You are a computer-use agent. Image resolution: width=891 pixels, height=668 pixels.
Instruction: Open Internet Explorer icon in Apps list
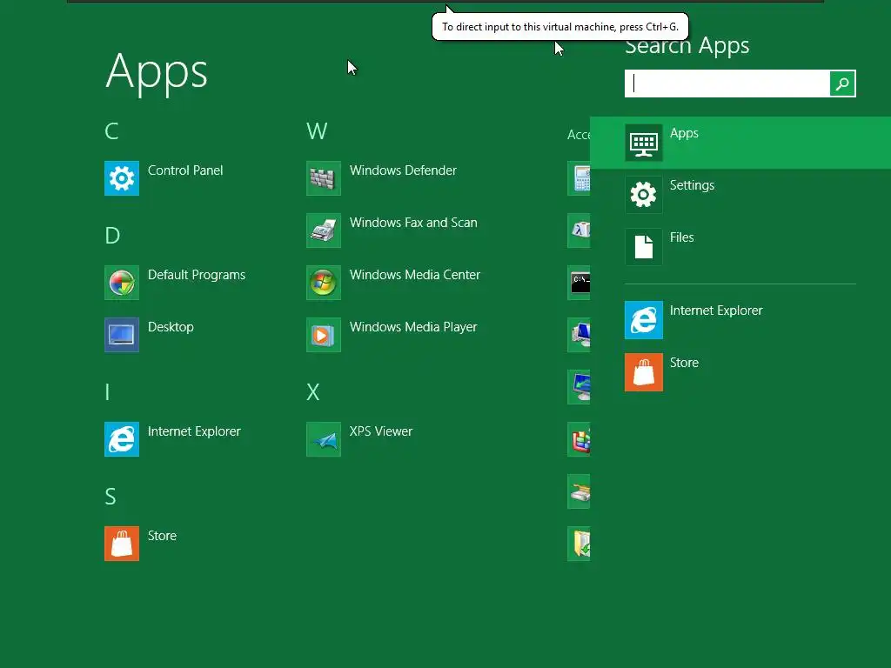coord(122,439)
